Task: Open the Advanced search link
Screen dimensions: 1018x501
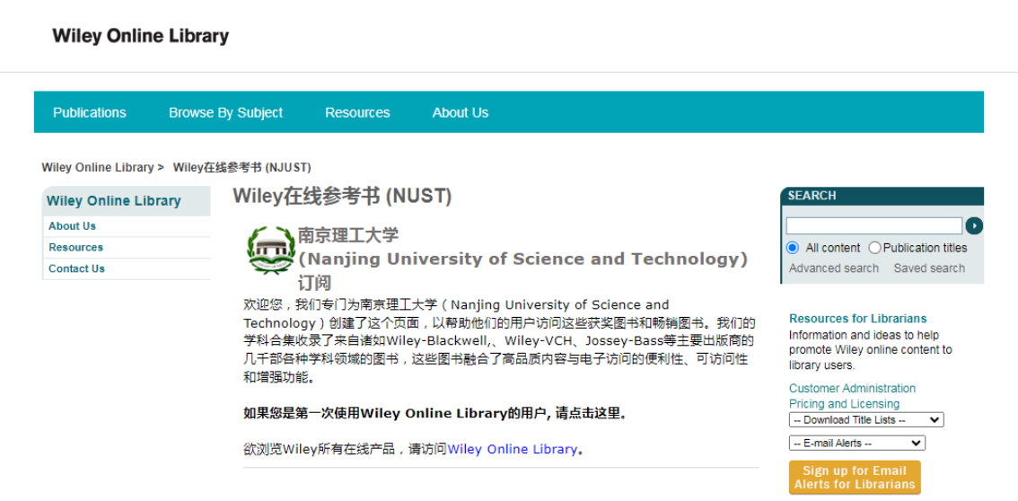Action: tap(834, 268)
